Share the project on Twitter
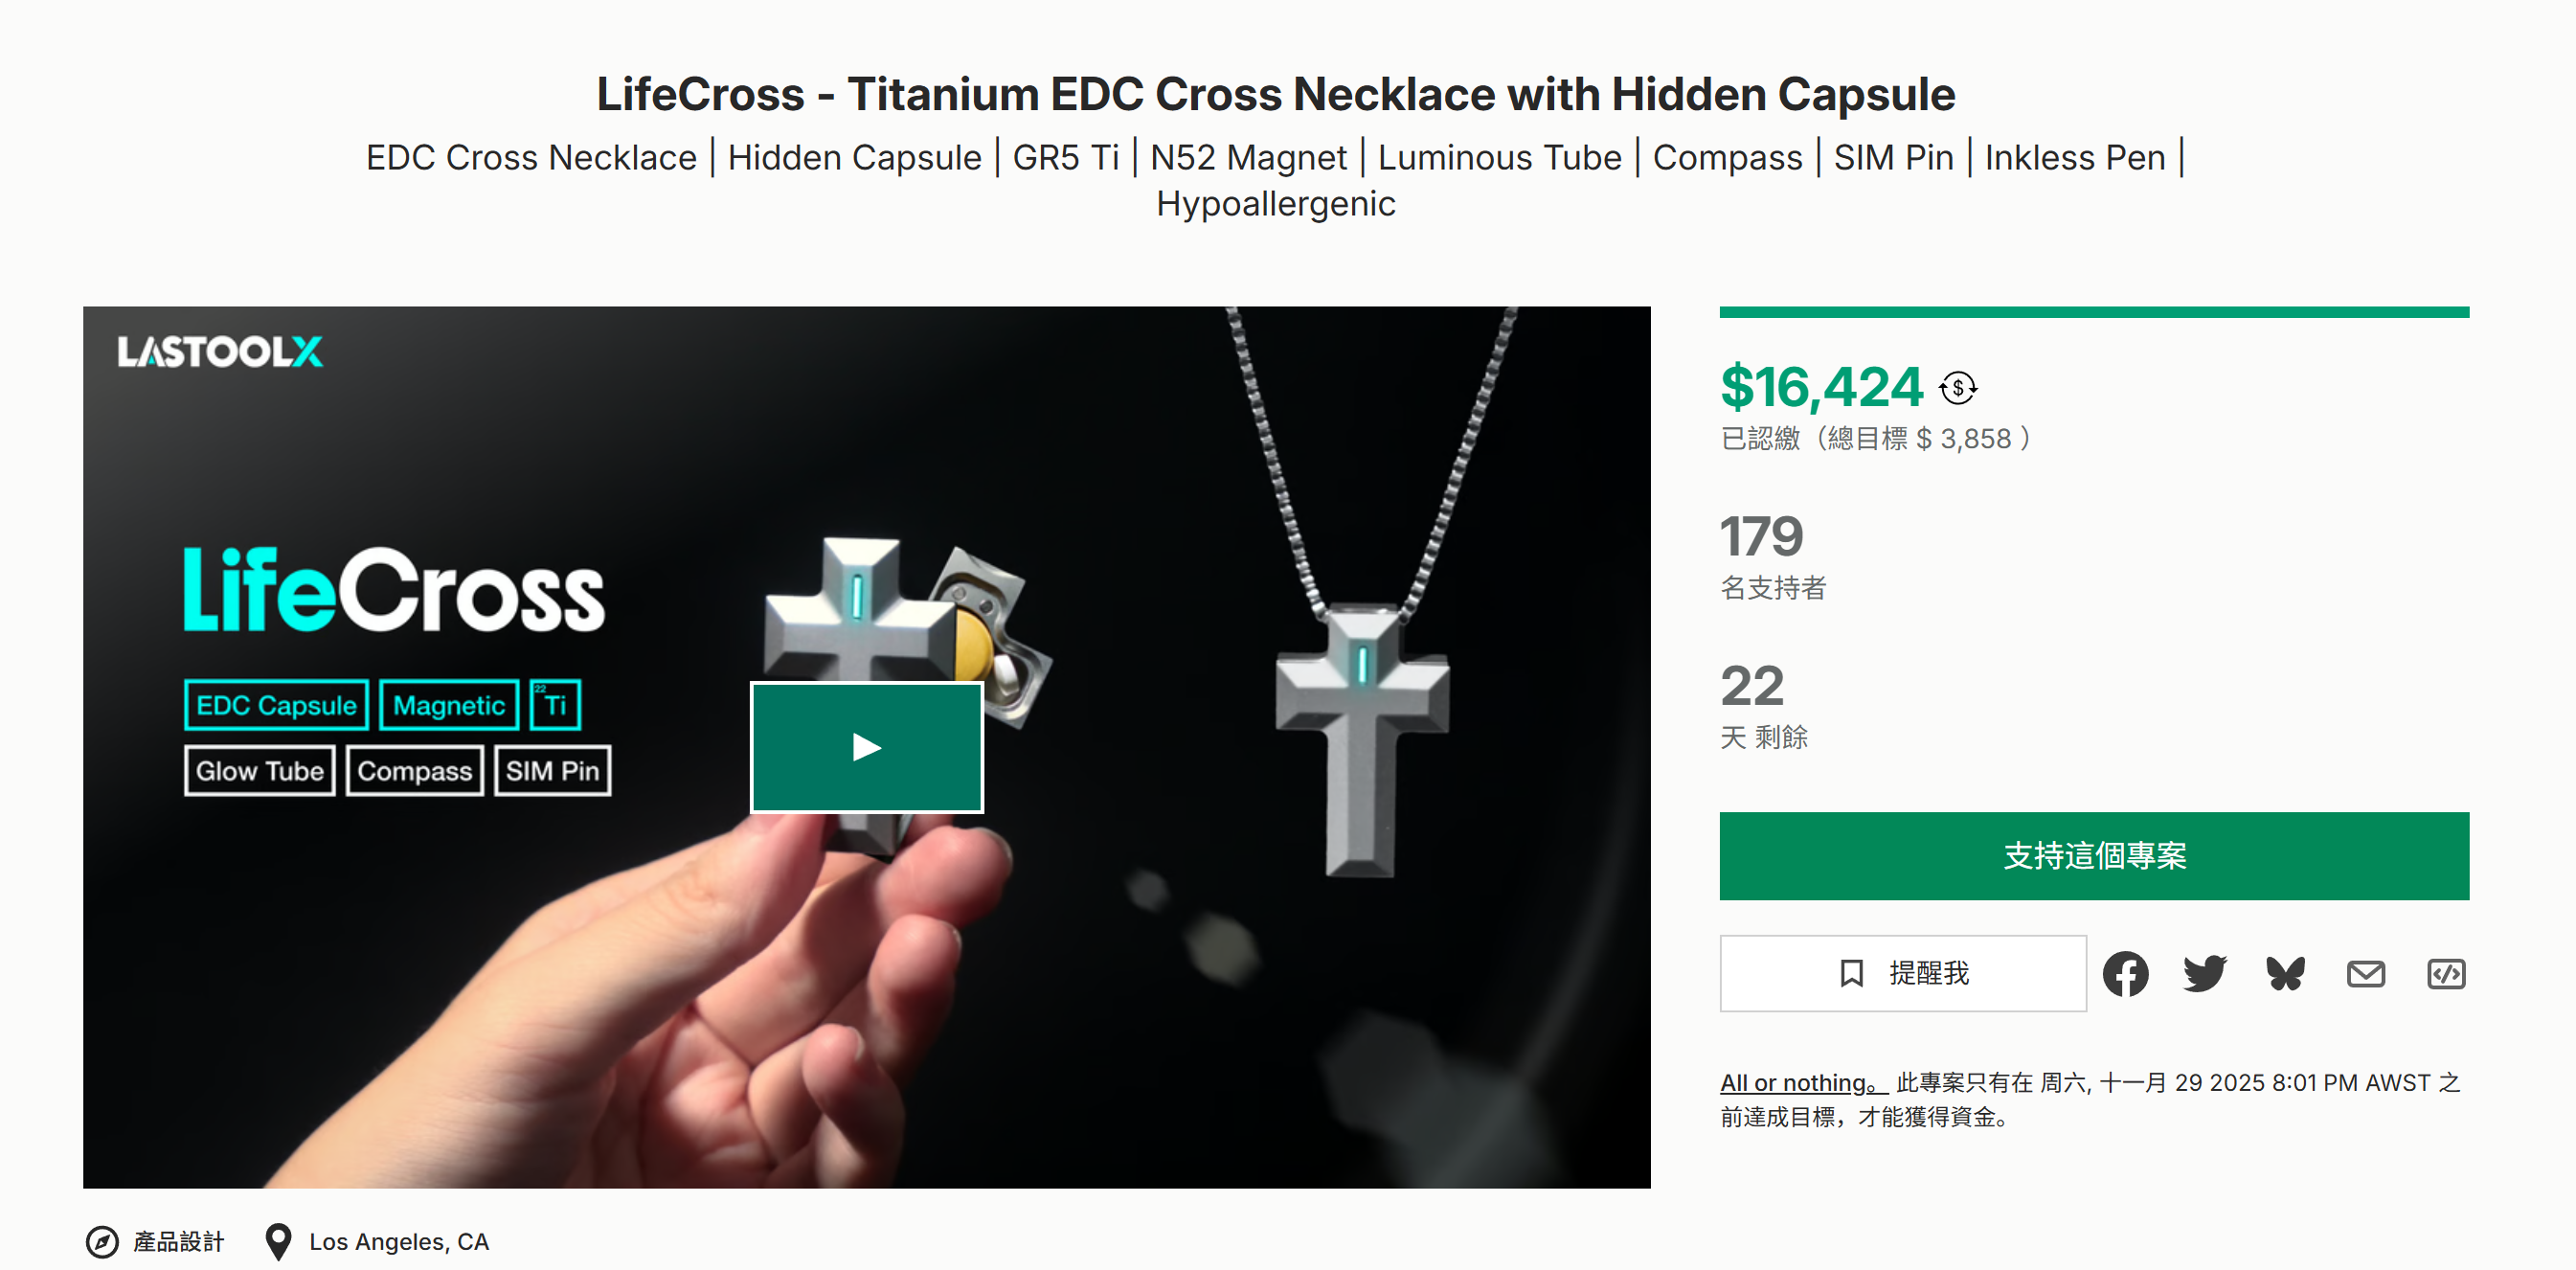 (2205, 974)
